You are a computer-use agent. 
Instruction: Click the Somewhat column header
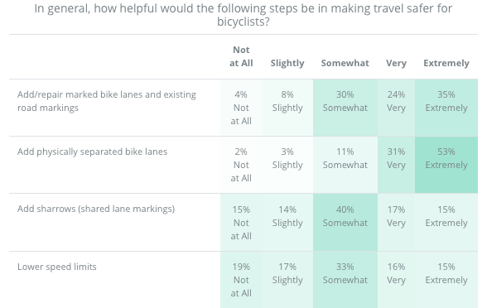tap(345, 63)
